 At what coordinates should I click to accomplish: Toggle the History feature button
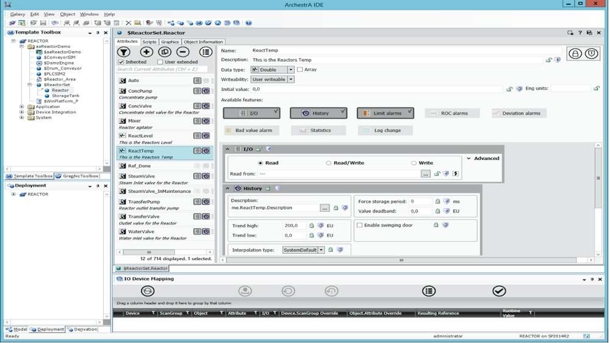(318, 114)
